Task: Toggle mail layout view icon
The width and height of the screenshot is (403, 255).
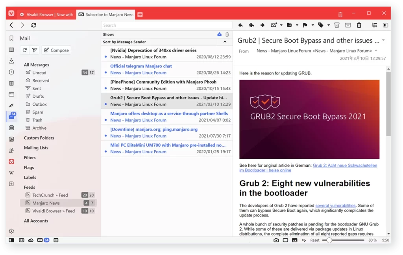Action: pos(385,25)
